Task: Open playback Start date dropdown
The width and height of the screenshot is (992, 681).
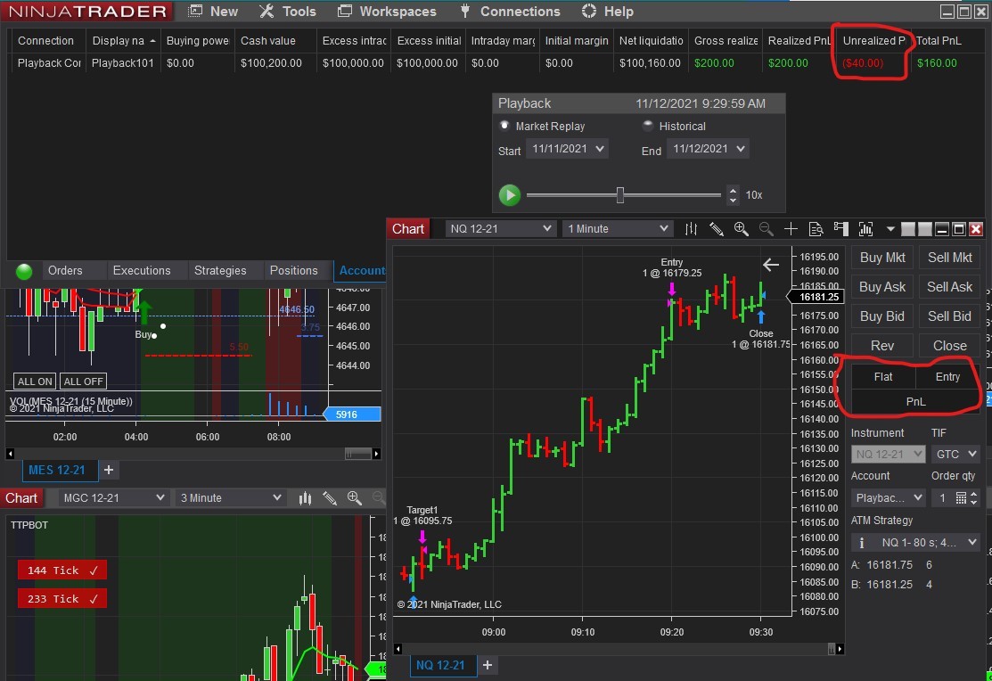Action: point(568,150)
